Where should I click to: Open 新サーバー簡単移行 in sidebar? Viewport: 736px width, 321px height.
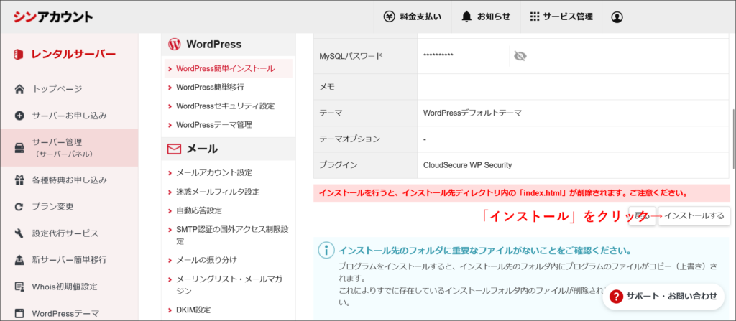(70, 259)
